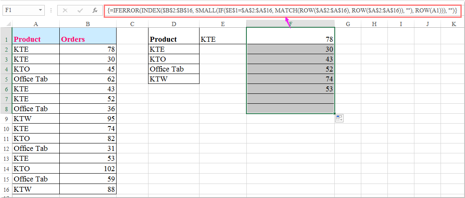Select row 9 header
This screenshot has width=465, height=198.
[6, 119]
